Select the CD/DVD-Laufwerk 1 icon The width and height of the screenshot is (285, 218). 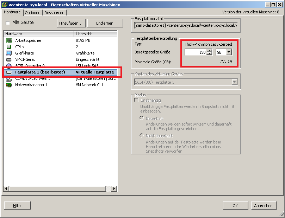coord(9,78)
